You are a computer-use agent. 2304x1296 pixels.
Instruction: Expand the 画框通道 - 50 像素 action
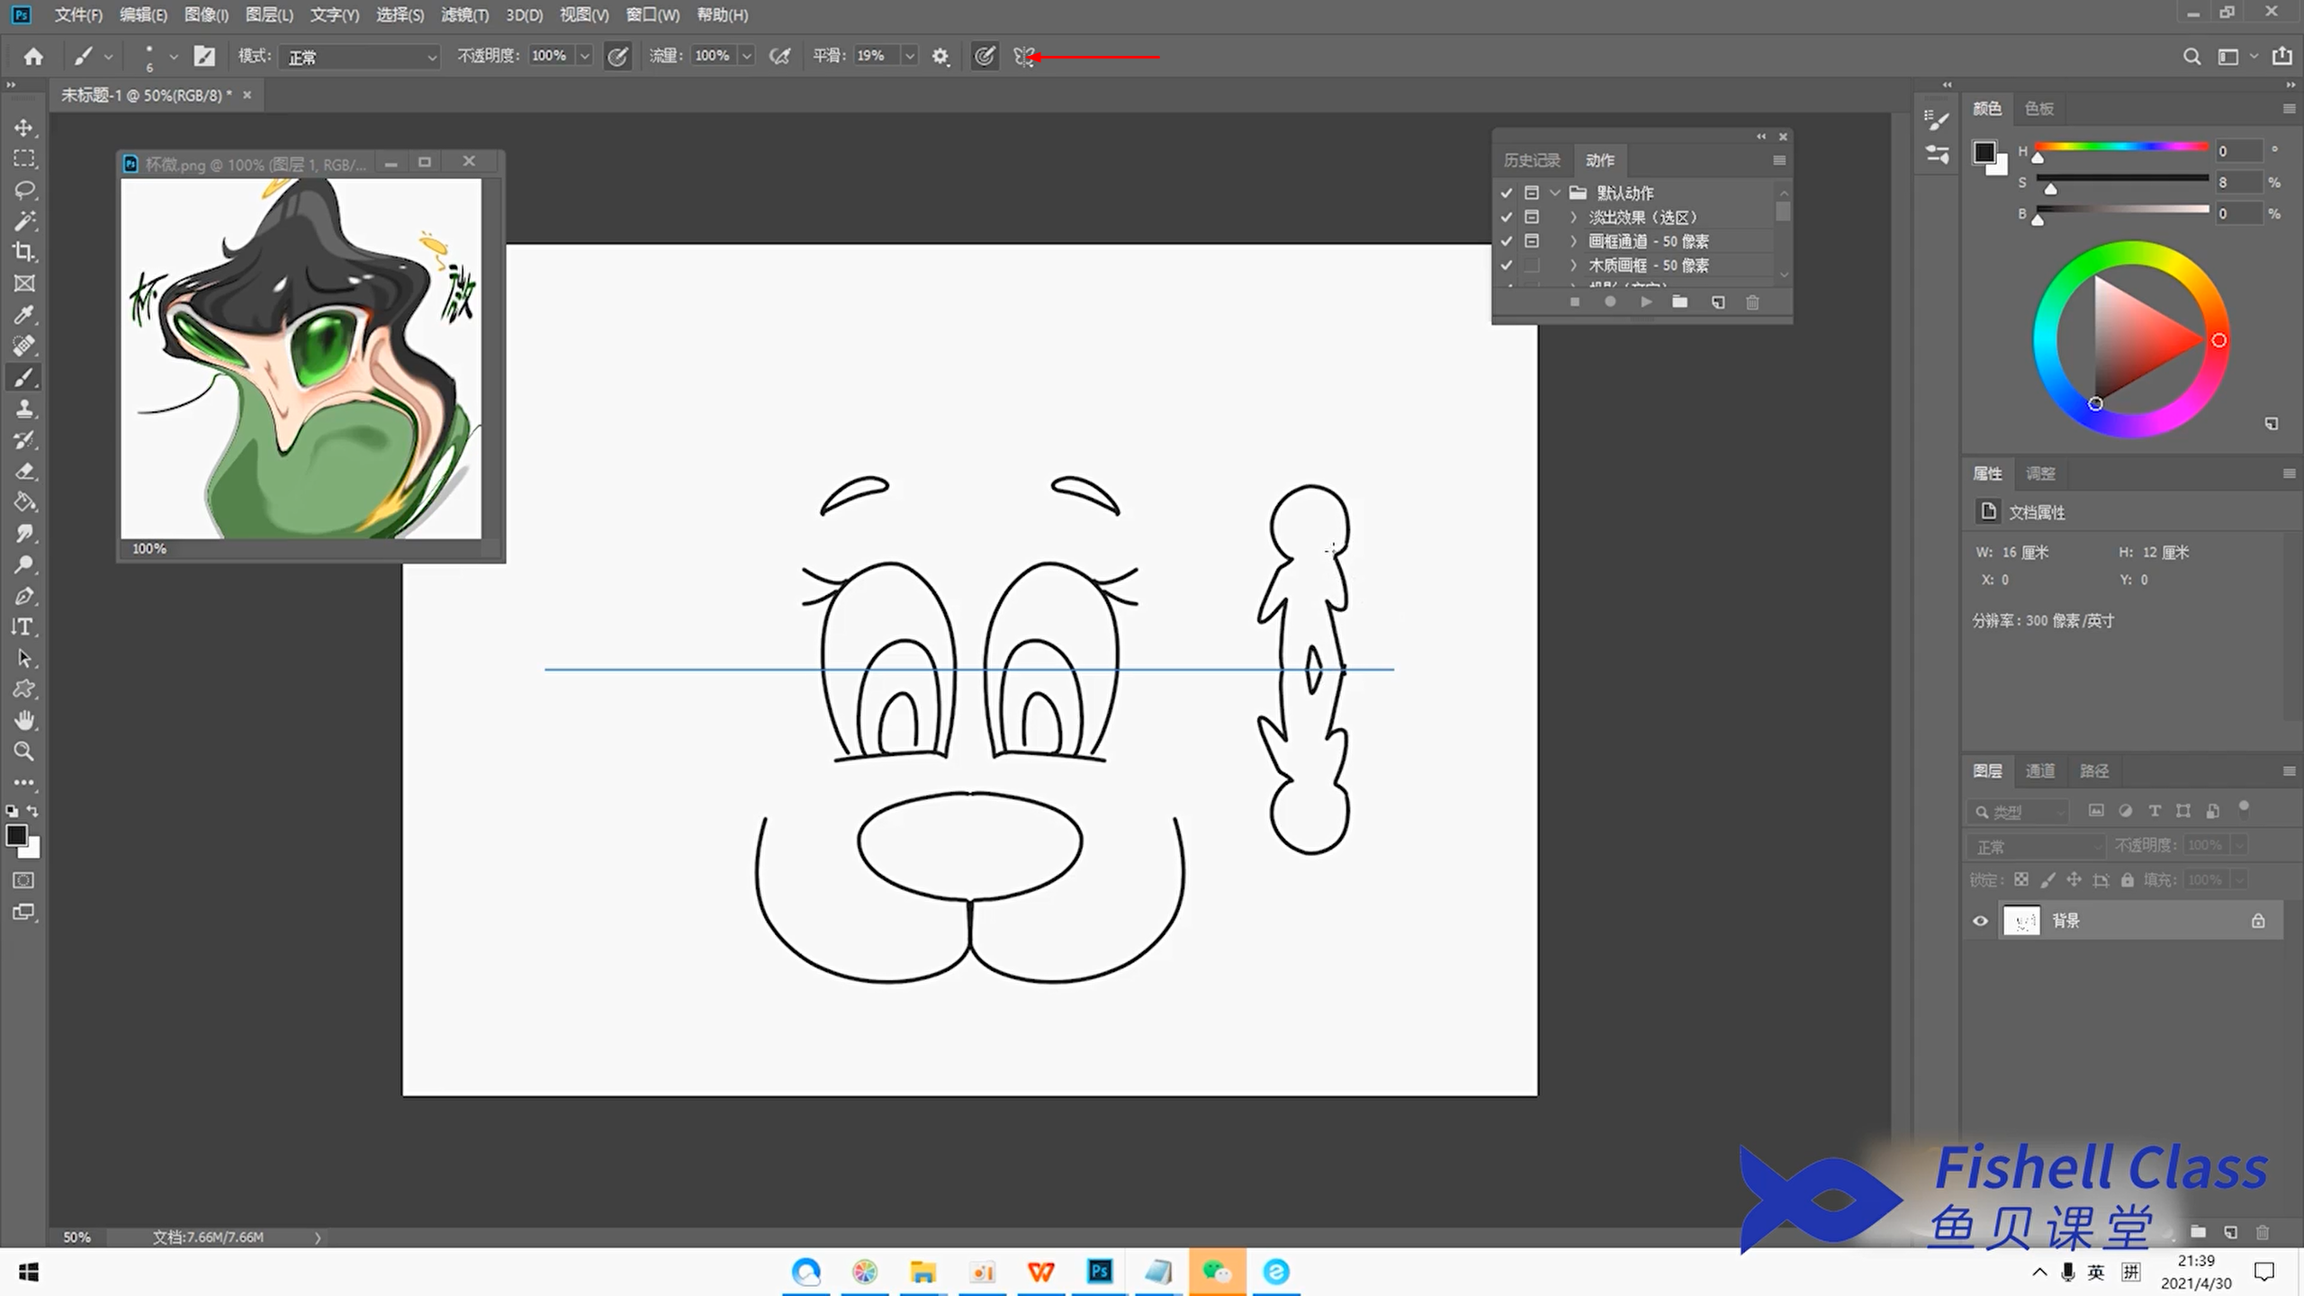point(1573,241)
